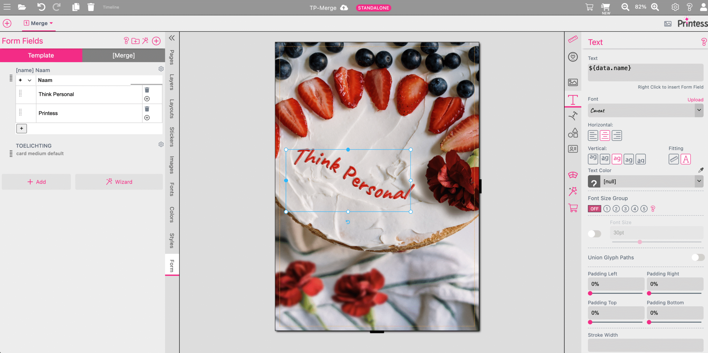Screen dimensions: 708x353
Task: Open the Layers side tab
Action: tap(172, 82)
